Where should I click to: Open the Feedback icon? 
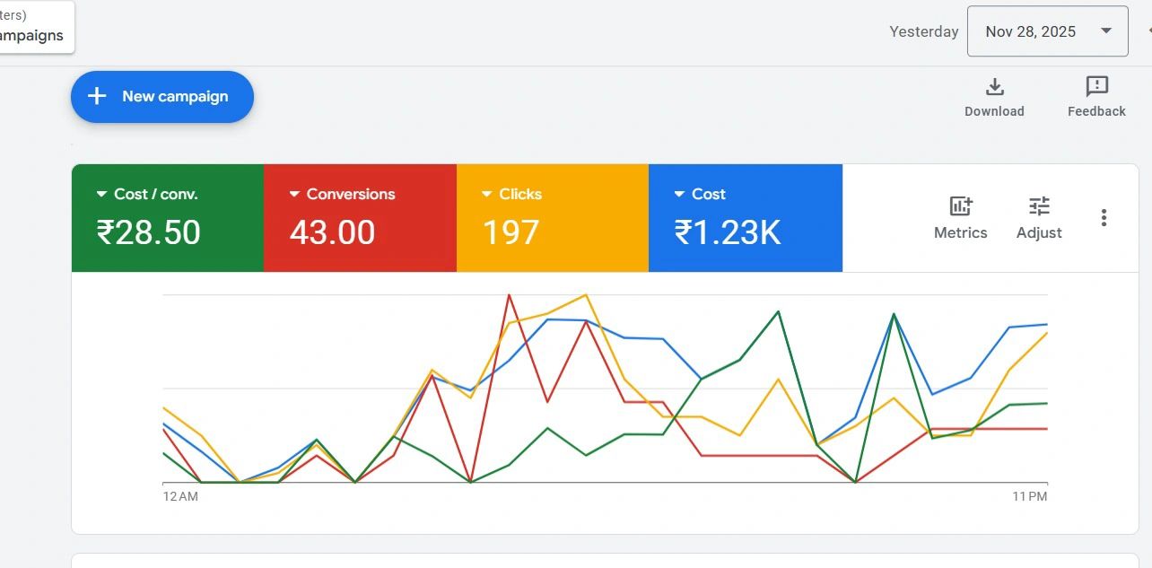pyautogui.click(x=1096, y=87)
